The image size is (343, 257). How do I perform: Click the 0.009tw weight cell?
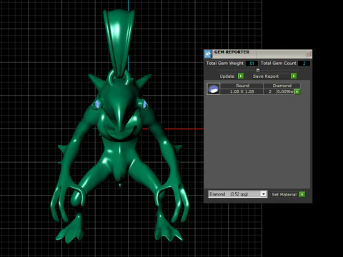pyautogui.click(x=285, y=91)
